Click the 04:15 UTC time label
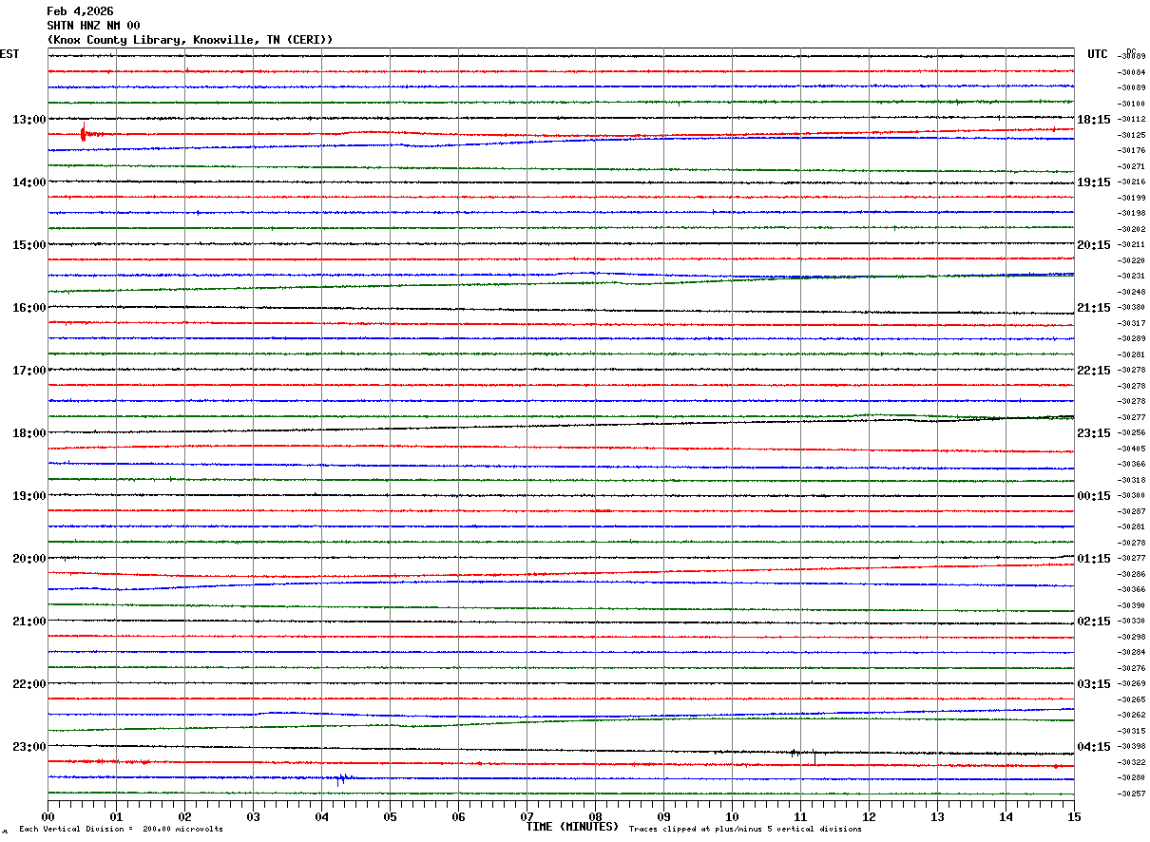This screenshot has width=1150, height=842. click(1094, 746)
